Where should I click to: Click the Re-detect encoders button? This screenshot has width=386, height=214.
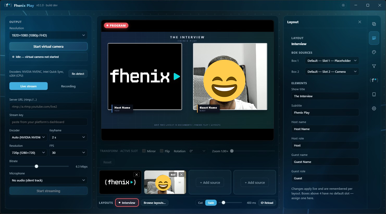tap(78, 74)
